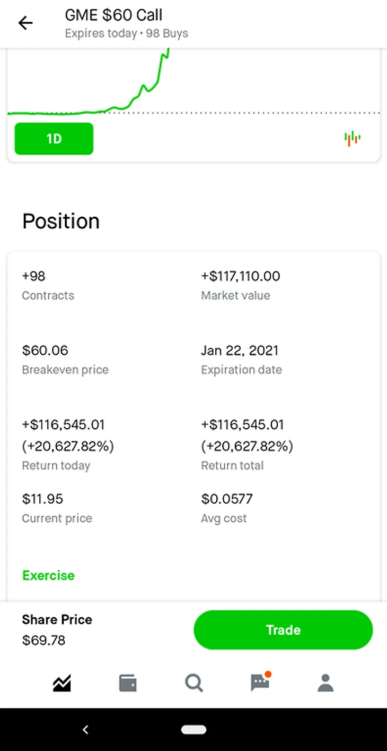
Task: Tap Android home pill button
Action: pyautogui.click(x=193, y=730)
